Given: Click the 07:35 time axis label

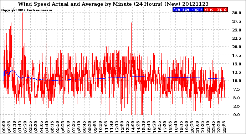Looking at the screenshot, I should pyautogui.click(x=73, y=127).
